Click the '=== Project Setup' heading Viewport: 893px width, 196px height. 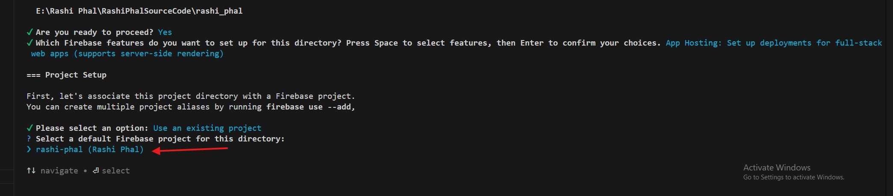[66, 75]
